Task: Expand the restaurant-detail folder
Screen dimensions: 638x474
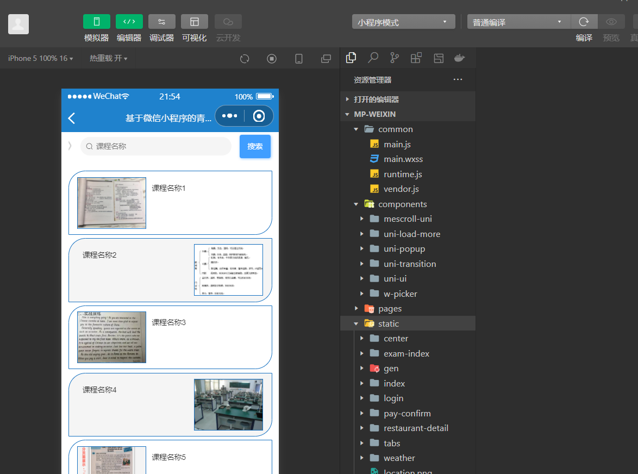Action: [x=408, y=428]
